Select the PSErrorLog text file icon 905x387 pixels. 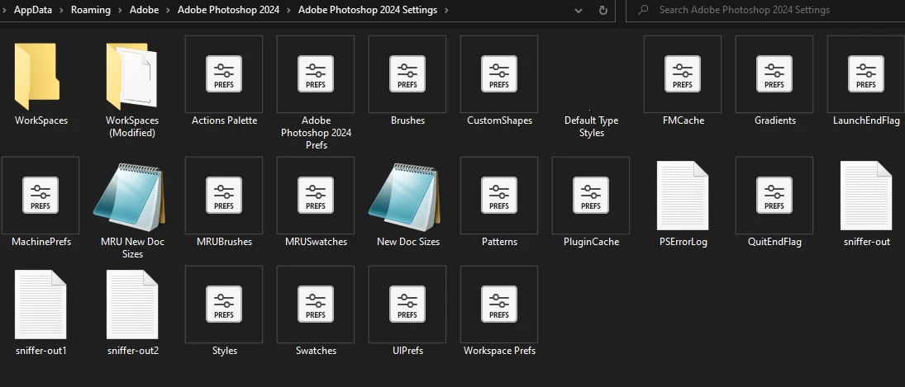(x=683, y=196)
